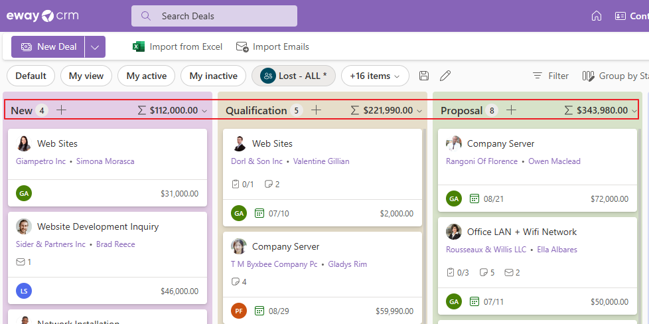This screenshot has height=324, width=649.
Task: Add a deal with plus in Qualification column
Action: point(317,110)
